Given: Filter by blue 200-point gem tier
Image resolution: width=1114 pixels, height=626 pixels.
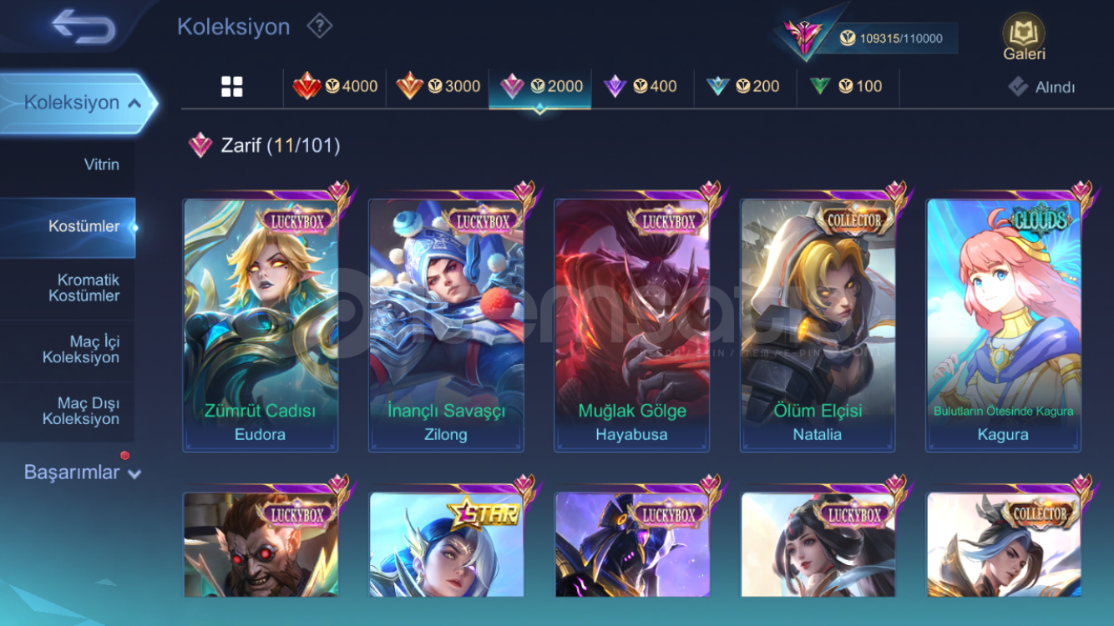Looking at the screenshot, I should (x=745, y=86).
